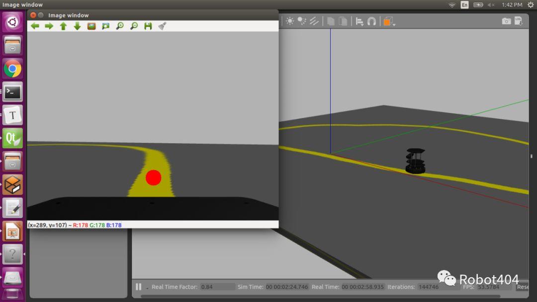Image resolution: width=537 pixels, height=302 pixels.
Task: Pan image left with green left arrow
Action: (x=35, y=26)
